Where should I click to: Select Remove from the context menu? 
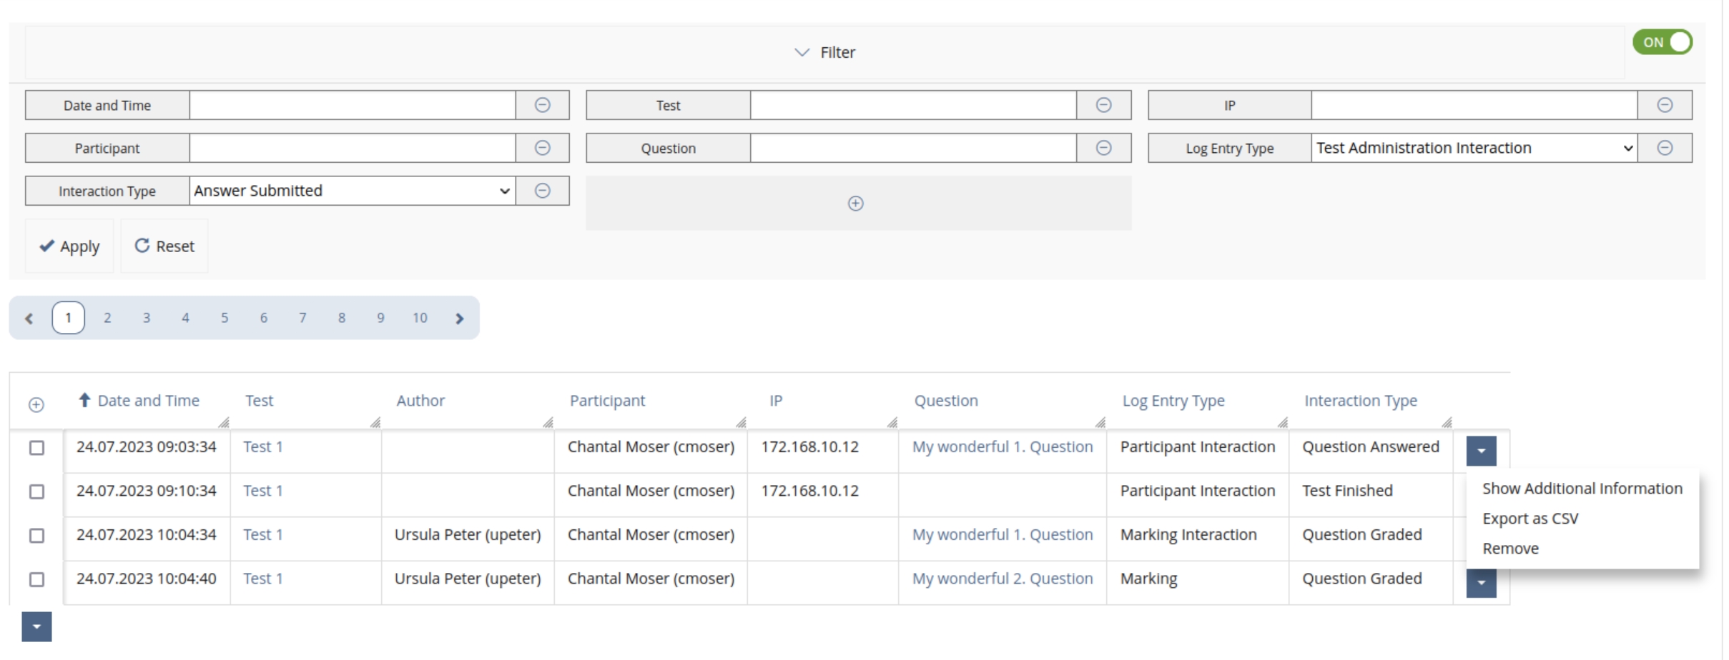(x=1510, y=548)
